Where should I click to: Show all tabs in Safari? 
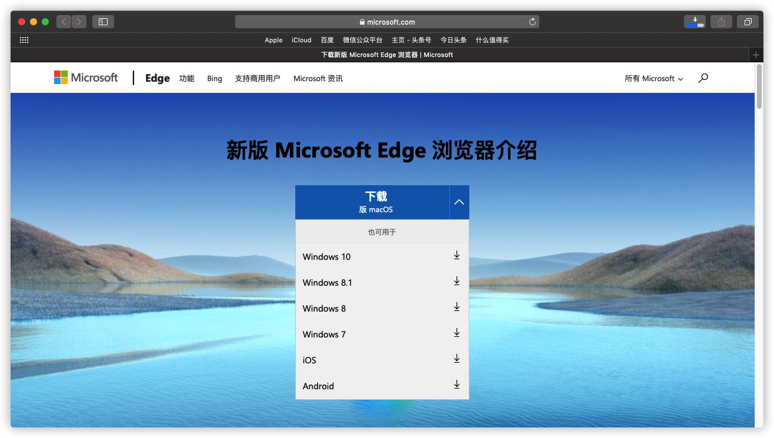tap(748, 21)
